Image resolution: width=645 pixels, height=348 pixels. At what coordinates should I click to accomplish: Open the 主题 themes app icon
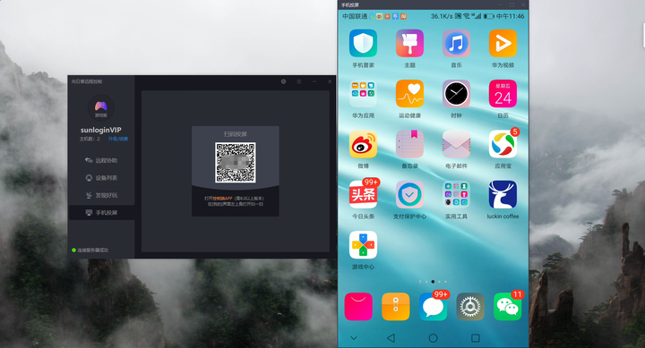[x=409, y=43]
